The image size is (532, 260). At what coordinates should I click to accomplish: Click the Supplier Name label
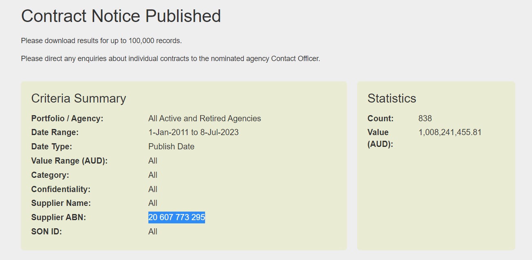pos(61,203)
